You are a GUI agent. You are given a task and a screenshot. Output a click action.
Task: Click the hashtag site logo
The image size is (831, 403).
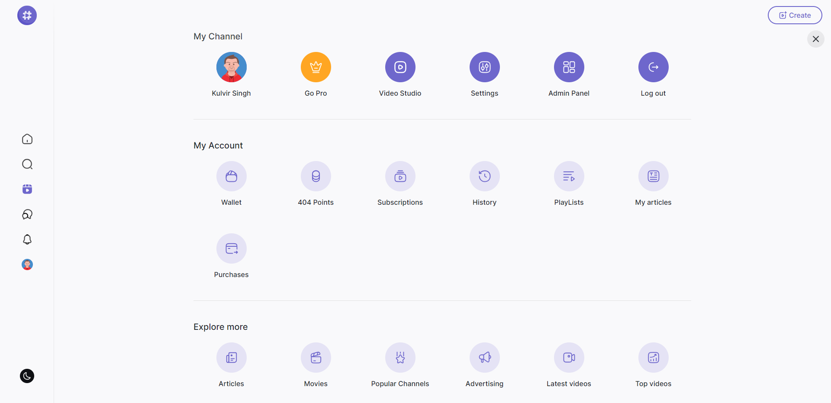click(x=27, y=16)
